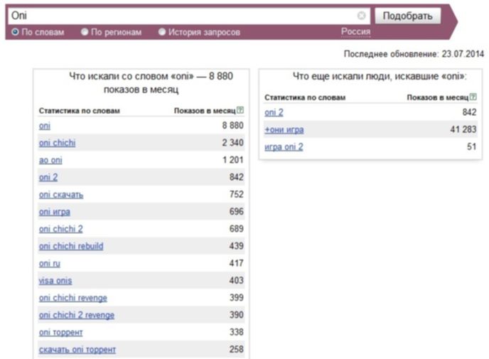This screenshot has width=489, height=359.
Task: Open the '+они игра' keyword link
Action: tap(284, 130)
